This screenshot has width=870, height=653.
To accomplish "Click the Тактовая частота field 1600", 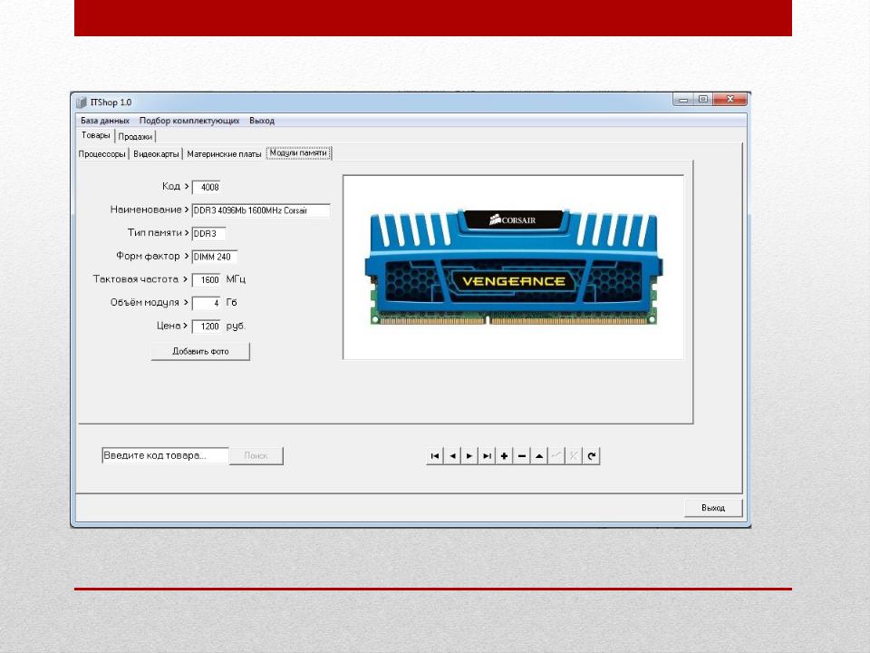I will coord(207,280).
